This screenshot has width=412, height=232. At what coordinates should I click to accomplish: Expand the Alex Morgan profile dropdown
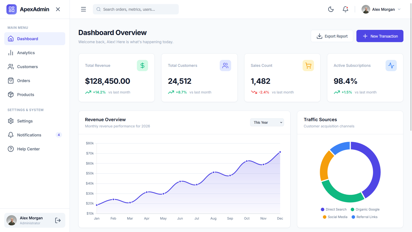coord(381,9)
